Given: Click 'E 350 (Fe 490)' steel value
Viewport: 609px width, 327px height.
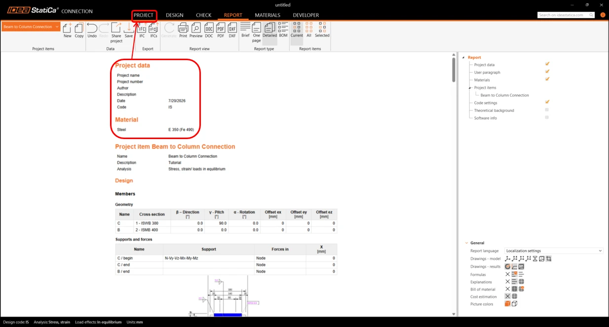Looking at the screenshot, I should (181, 130).
